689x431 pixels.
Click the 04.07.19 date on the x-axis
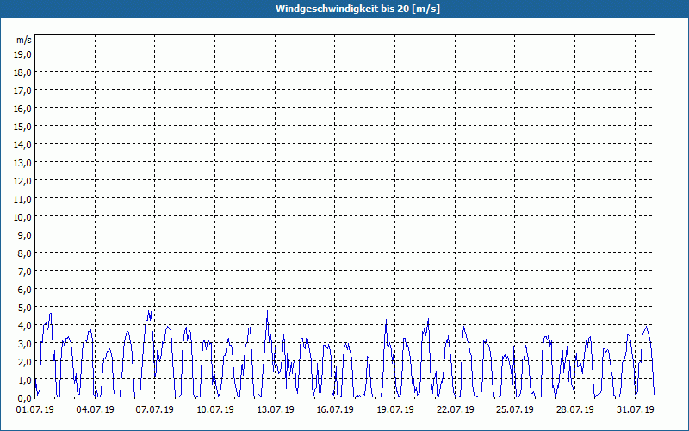click(96, 410)
